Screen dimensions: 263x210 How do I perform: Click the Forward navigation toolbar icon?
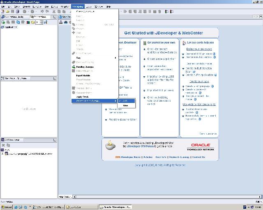32,11
